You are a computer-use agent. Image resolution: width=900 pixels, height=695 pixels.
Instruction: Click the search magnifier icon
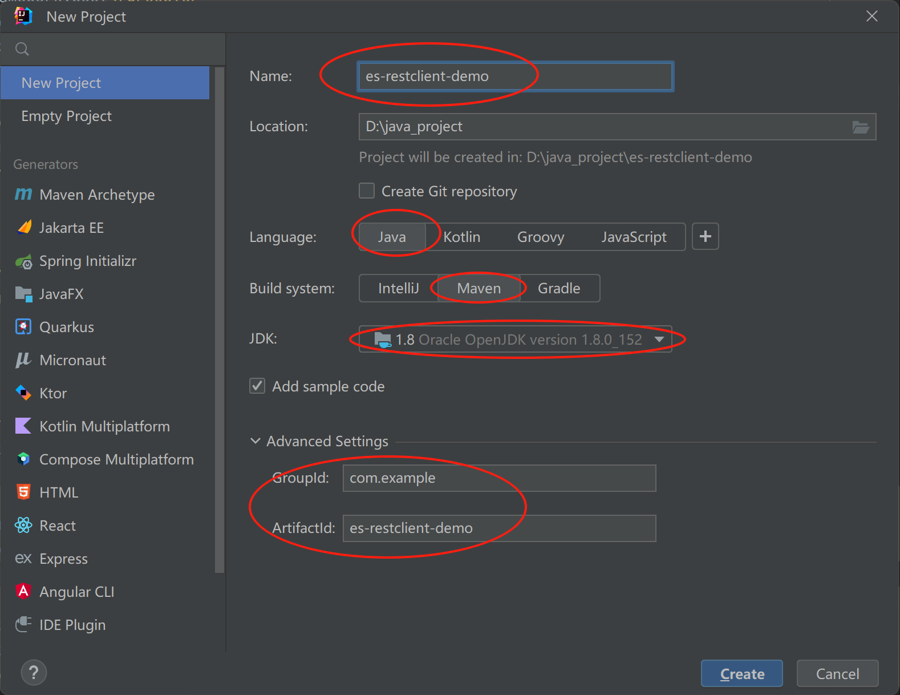pyautogui.click(x=22, y=49)
